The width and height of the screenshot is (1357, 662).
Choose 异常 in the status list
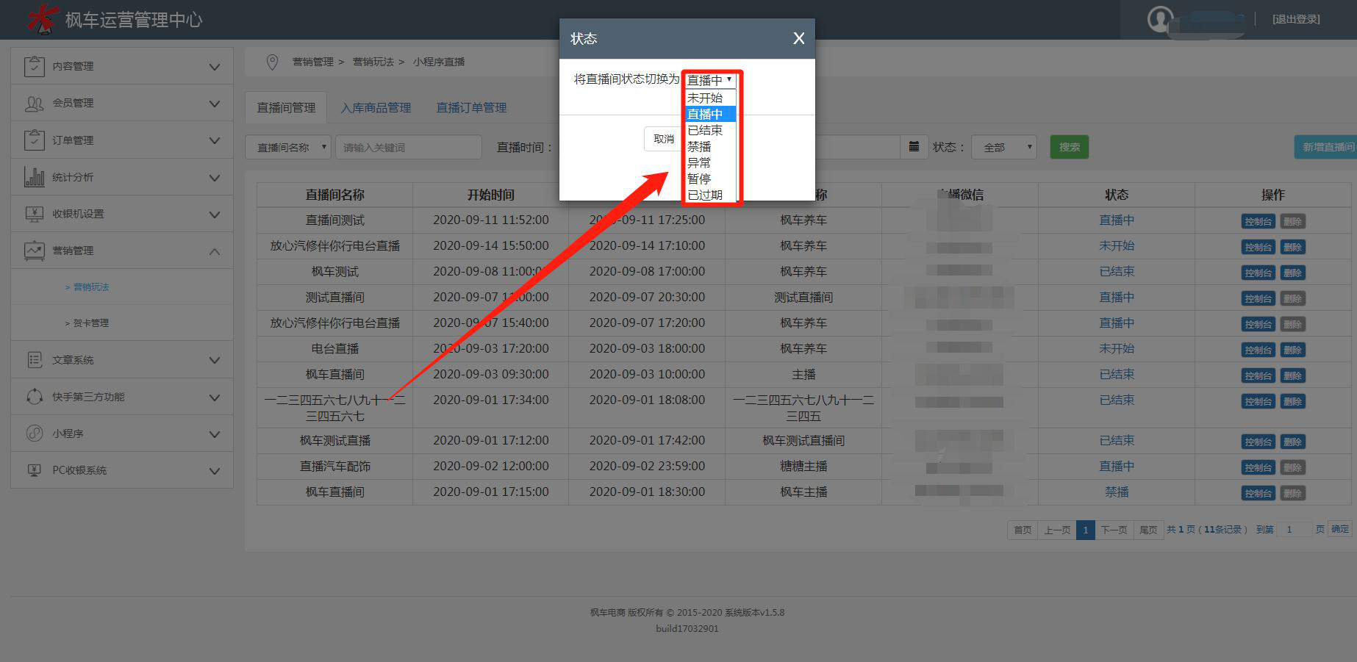(x=710, y=162)
